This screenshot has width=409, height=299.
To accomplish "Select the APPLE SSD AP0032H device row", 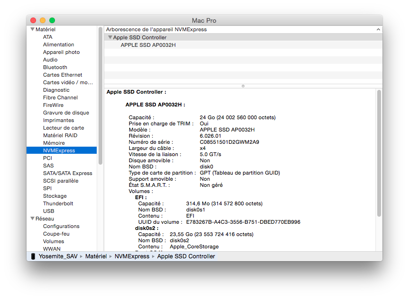I will pos(243,45).
